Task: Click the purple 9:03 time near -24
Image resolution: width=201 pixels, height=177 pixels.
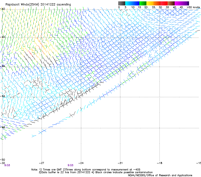Action: [71, 165]
